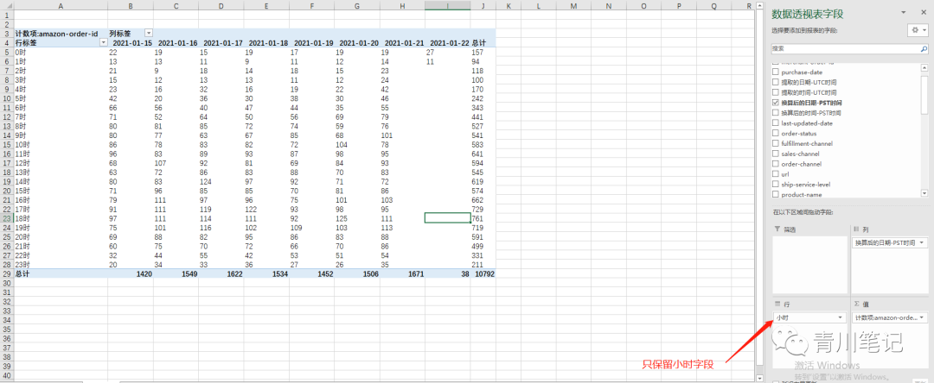Click the 总计 column header cell
This screenshot has width=934, height=383.
coord(483,43)
